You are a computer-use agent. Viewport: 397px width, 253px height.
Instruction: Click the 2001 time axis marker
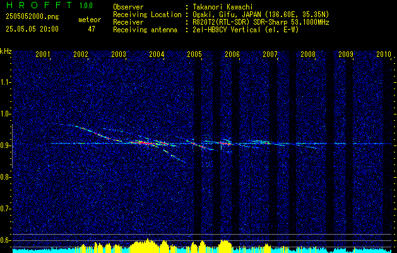[x=42, y=54]
